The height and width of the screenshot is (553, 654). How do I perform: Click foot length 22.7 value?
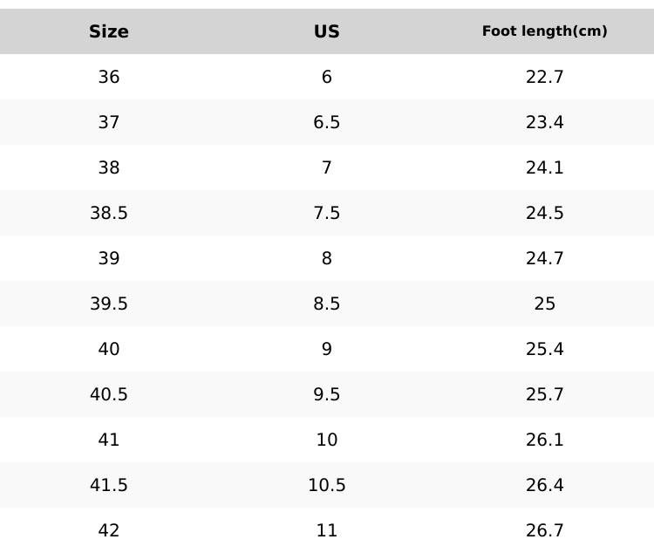click(544, 77)
